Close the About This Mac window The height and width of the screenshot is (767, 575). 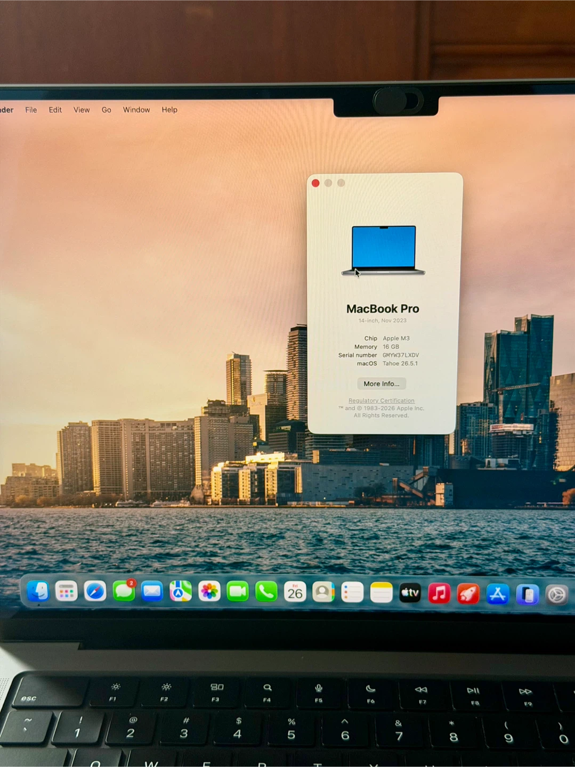[315, 183]
